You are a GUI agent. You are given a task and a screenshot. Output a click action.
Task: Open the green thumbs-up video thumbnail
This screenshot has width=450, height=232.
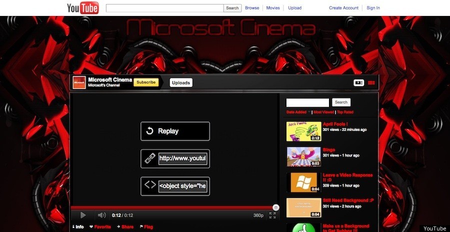pyautogui.click(x=303, y=227)
